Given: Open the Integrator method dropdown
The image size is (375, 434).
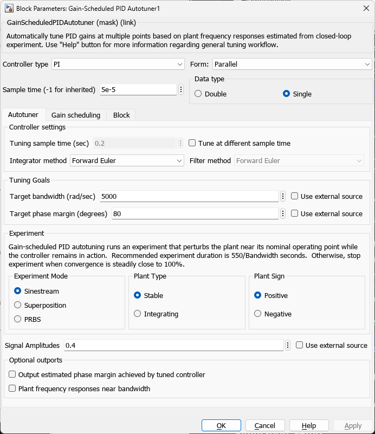Looking at the screenshot, I should 127,160.
